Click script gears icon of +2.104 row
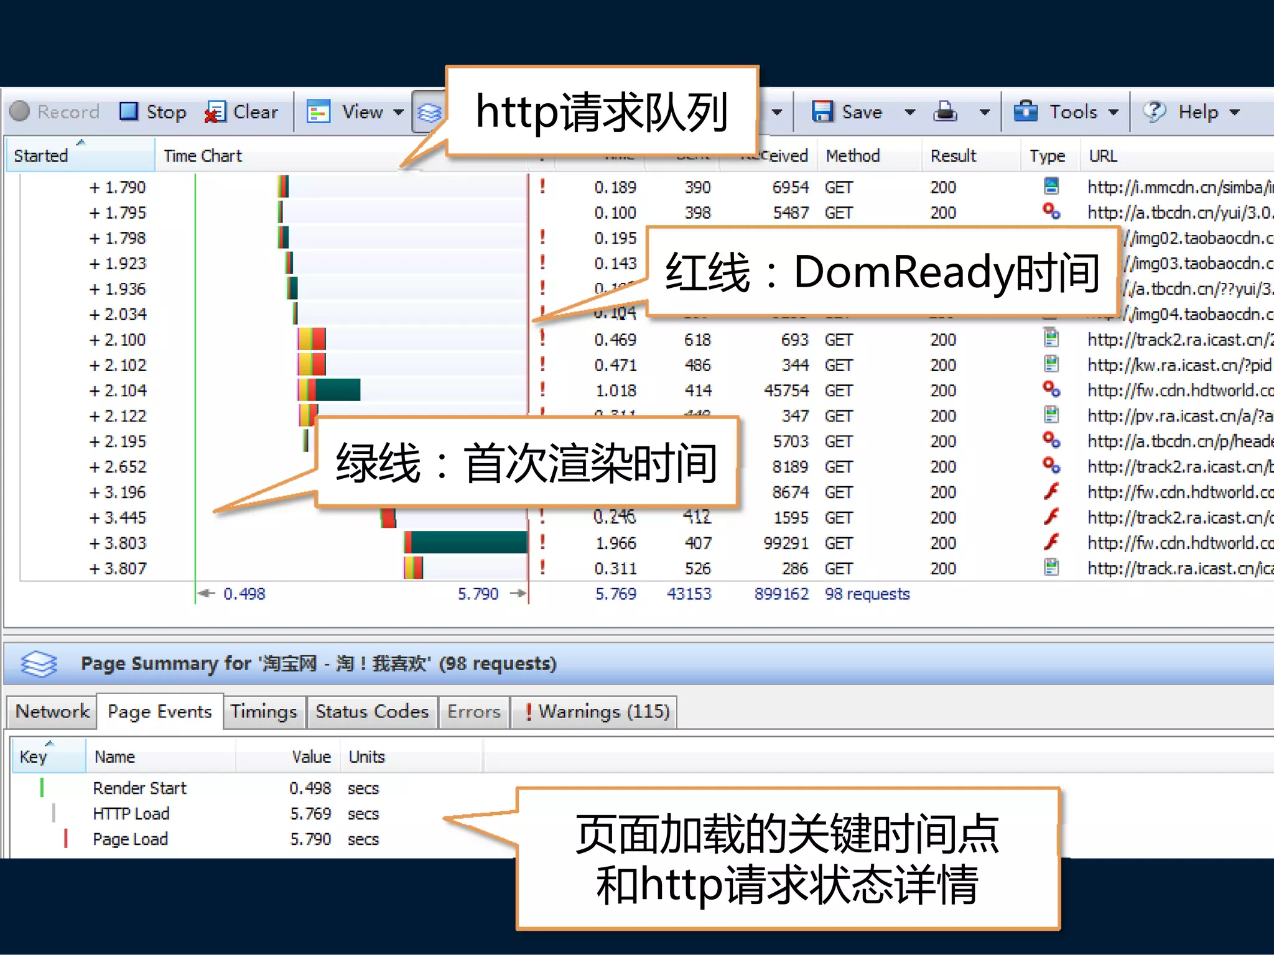This screenshot has width=1274, height=955. click(1051, 389)
